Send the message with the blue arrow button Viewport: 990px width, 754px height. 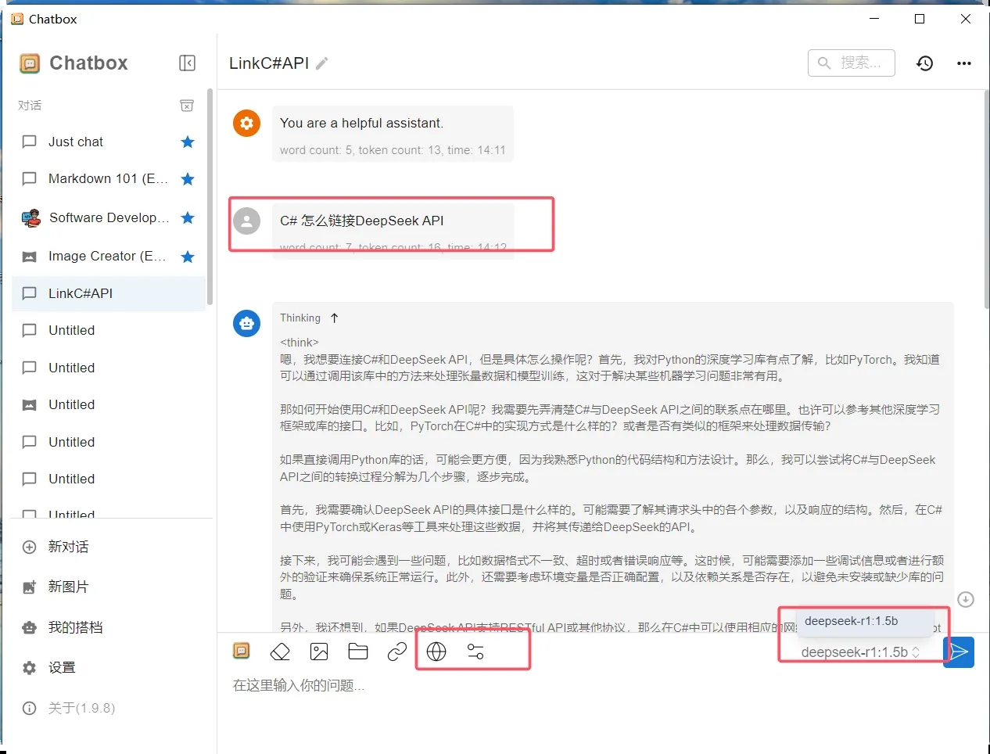coord(959,652)
